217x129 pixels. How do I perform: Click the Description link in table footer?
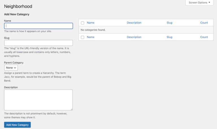point(134,37)
